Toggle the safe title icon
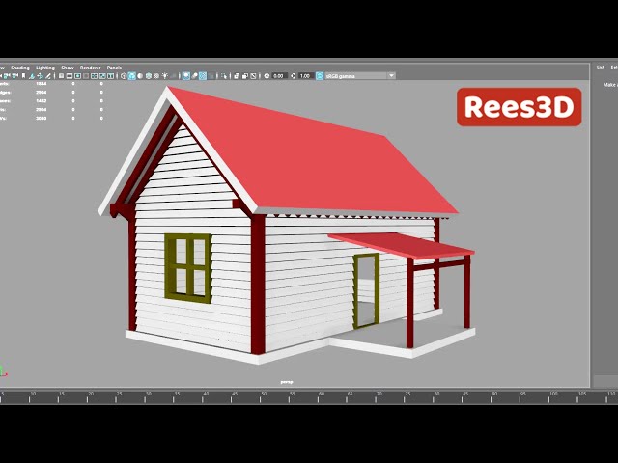Screen dimensions: 618x463 pos(110,75)
